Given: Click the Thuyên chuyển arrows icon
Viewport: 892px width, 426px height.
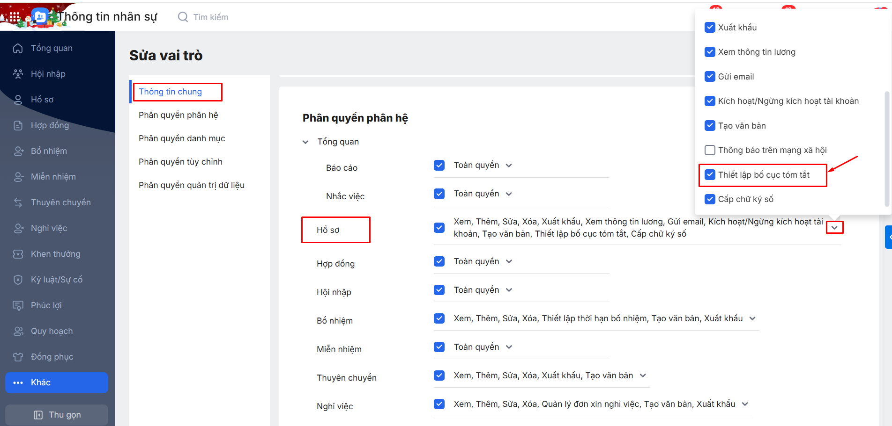Looking at the screenshot, I should pyautogui.click(x=18, y=202).
